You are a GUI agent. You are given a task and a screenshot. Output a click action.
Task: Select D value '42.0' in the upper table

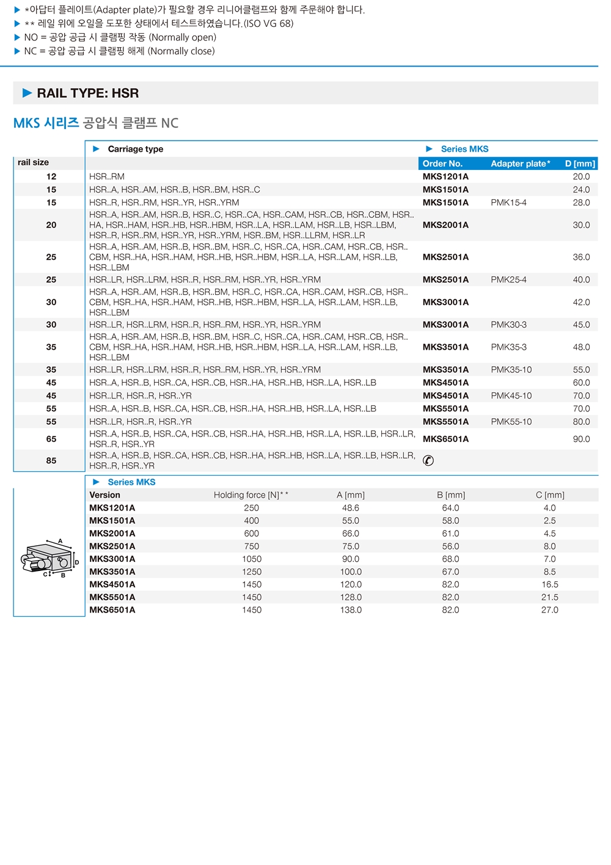tap(581, 302)
